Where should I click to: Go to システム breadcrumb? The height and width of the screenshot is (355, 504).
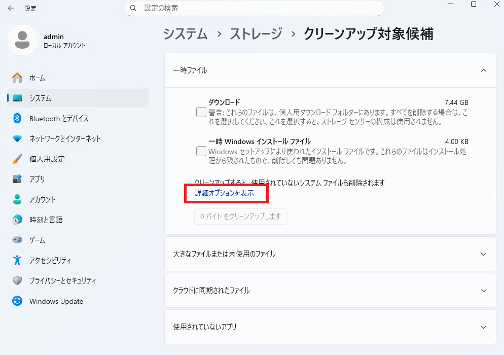(x=186, y=34)
